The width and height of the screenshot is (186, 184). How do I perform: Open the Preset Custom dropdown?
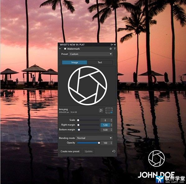(91, 54)
